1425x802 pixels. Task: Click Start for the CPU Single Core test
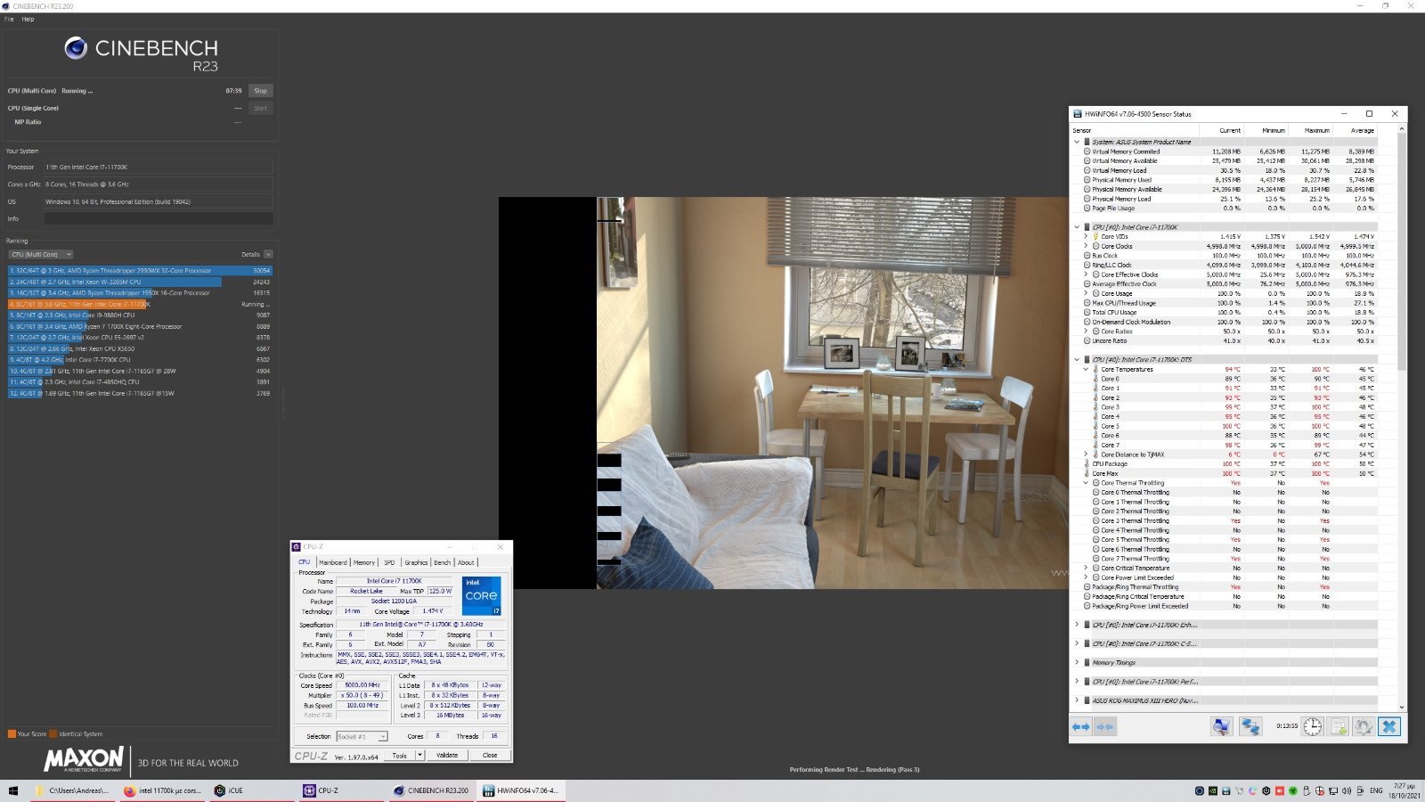pos(260,109)
